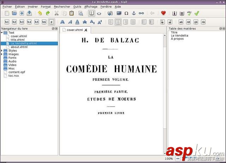
Task: Open the Fichier menu
Action: [x=7, y=7]
